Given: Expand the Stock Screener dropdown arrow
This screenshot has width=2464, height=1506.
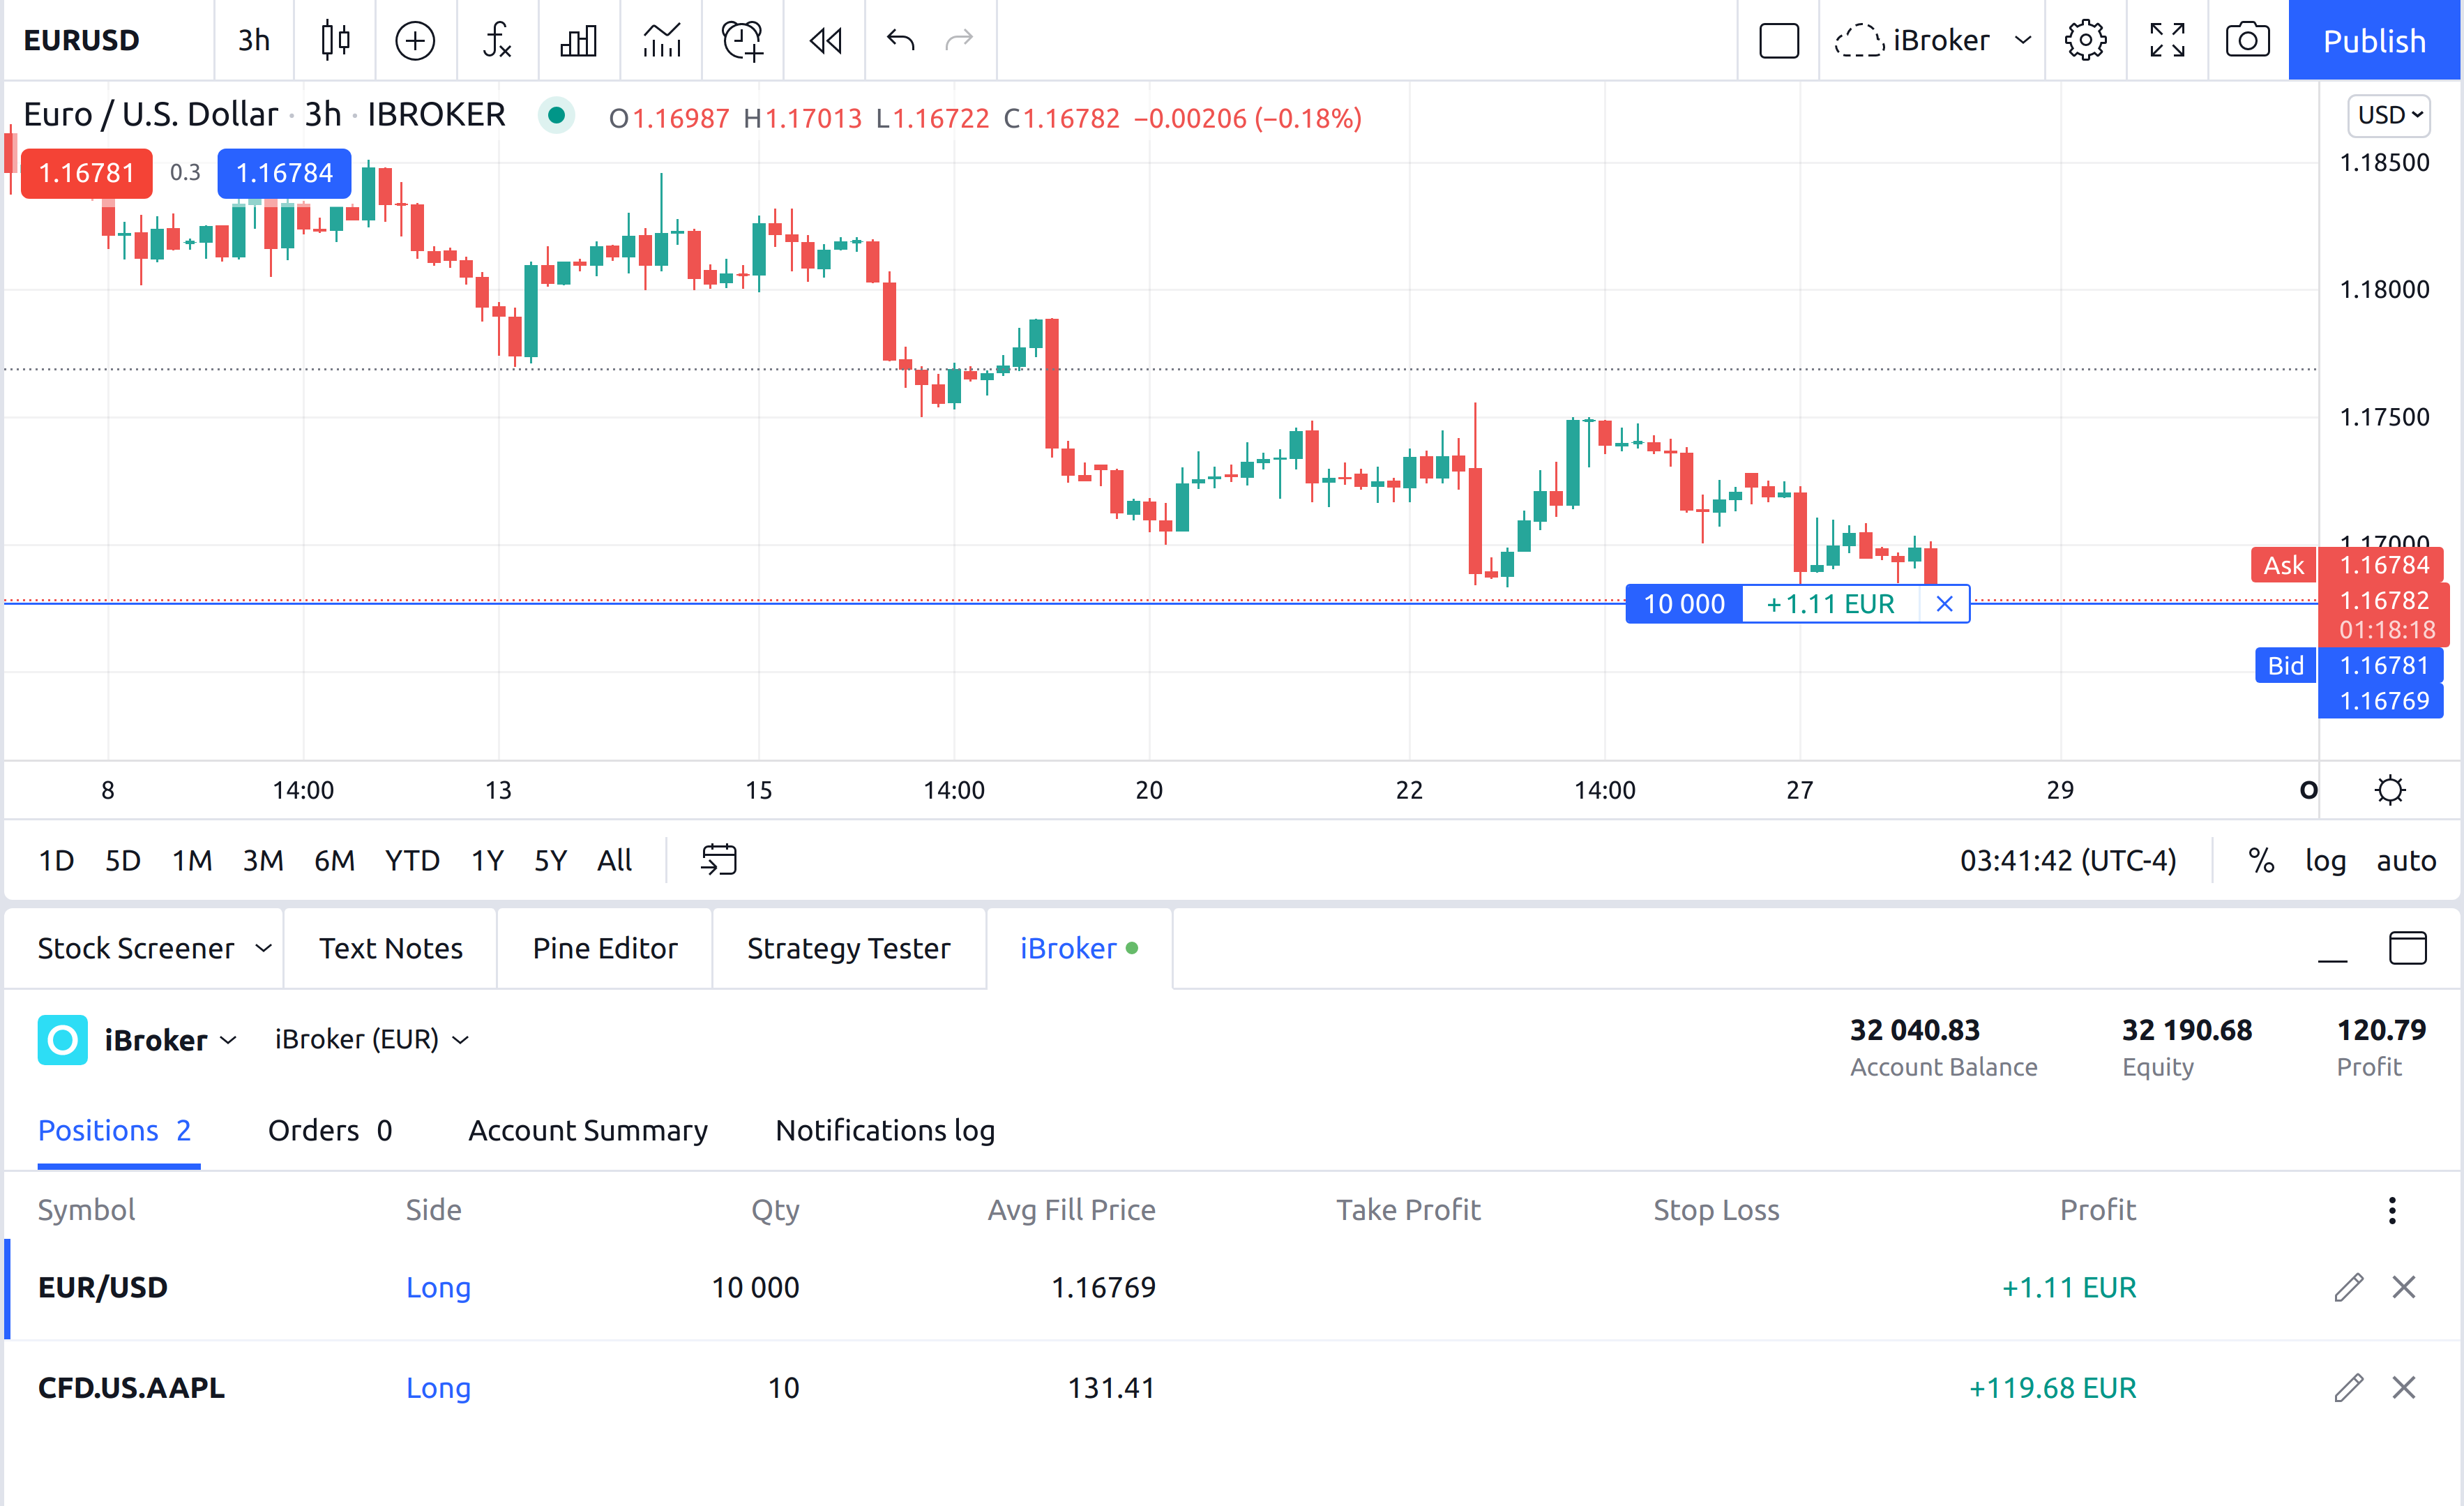Looking at the screenshot, I should (x=263, y=948).
